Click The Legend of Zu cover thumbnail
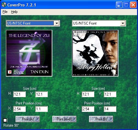Screen dimensions: 138x130 29,53
